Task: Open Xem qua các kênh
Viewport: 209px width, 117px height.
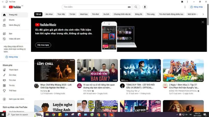Action: tap(15, 99)
